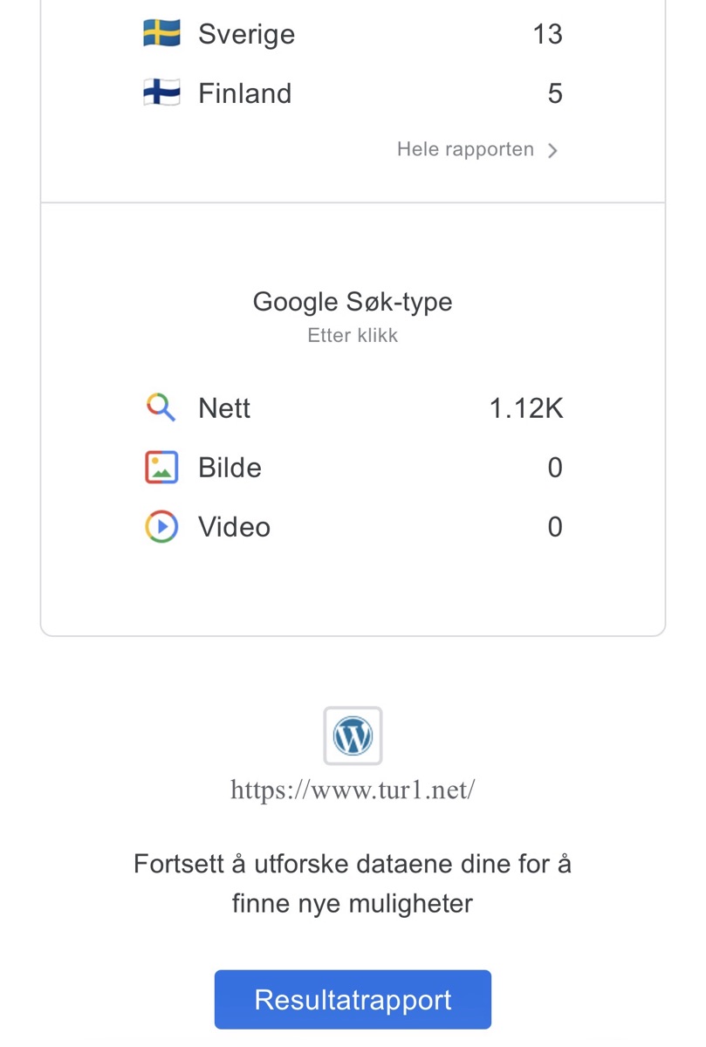The width and height of the screenshot is (706, 1047).
Task: Click the chevron beside Hele rapporten
Action: (x=552, y=150)
